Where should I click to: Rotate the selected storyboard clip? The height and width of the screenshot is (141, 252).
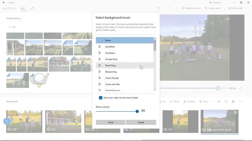[226, 101]
